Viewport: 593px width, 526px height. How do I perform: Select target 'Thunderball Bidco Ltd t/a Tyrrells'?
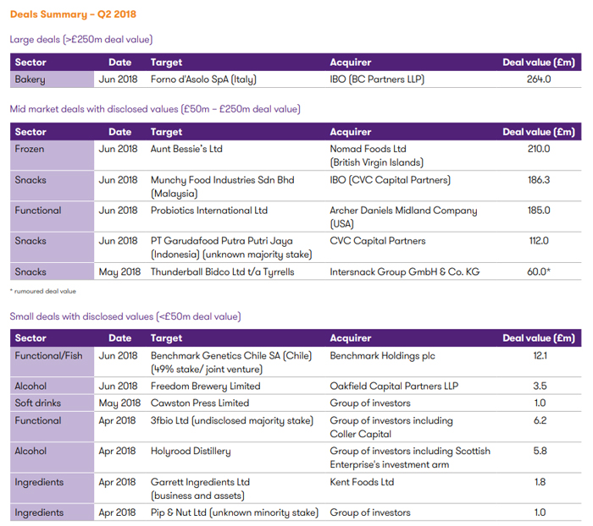[x=222, y=271]
